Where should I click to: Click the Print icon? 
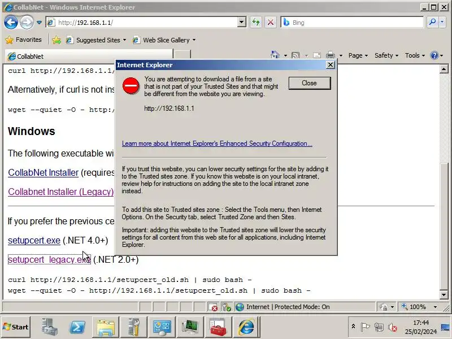pyautogui.click(x=331, y=55)
